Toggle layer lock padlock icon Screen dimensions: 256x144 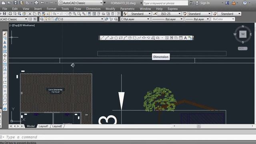[x=56, y=19]
